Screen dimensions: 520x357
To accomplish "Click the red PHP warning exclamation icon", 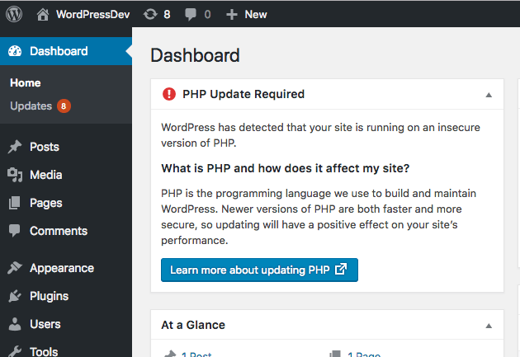I will point(169,94).
